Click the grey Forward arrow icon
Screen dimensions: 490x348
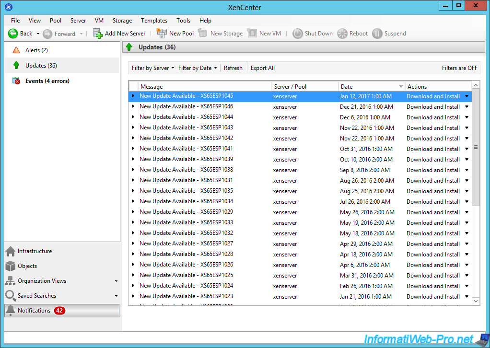tap(47, 34)
